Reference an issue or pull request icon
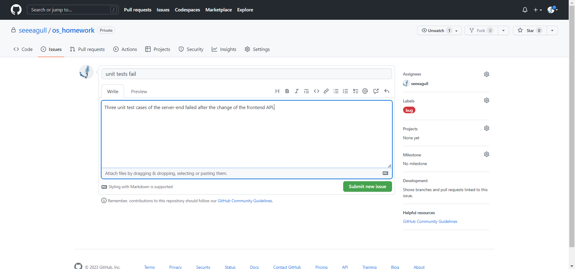575x269 pixels. [x=376, y=91]
